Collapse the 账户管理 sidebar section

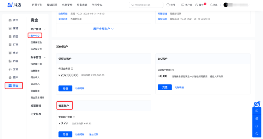click(x=45, y=29)
